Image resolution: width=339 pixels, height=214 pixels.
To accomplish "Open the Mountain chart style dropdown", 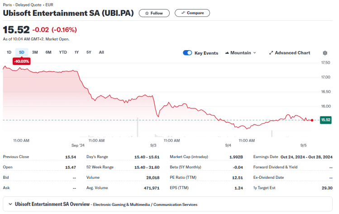I will pyautogui.click(x=241, y=53).
